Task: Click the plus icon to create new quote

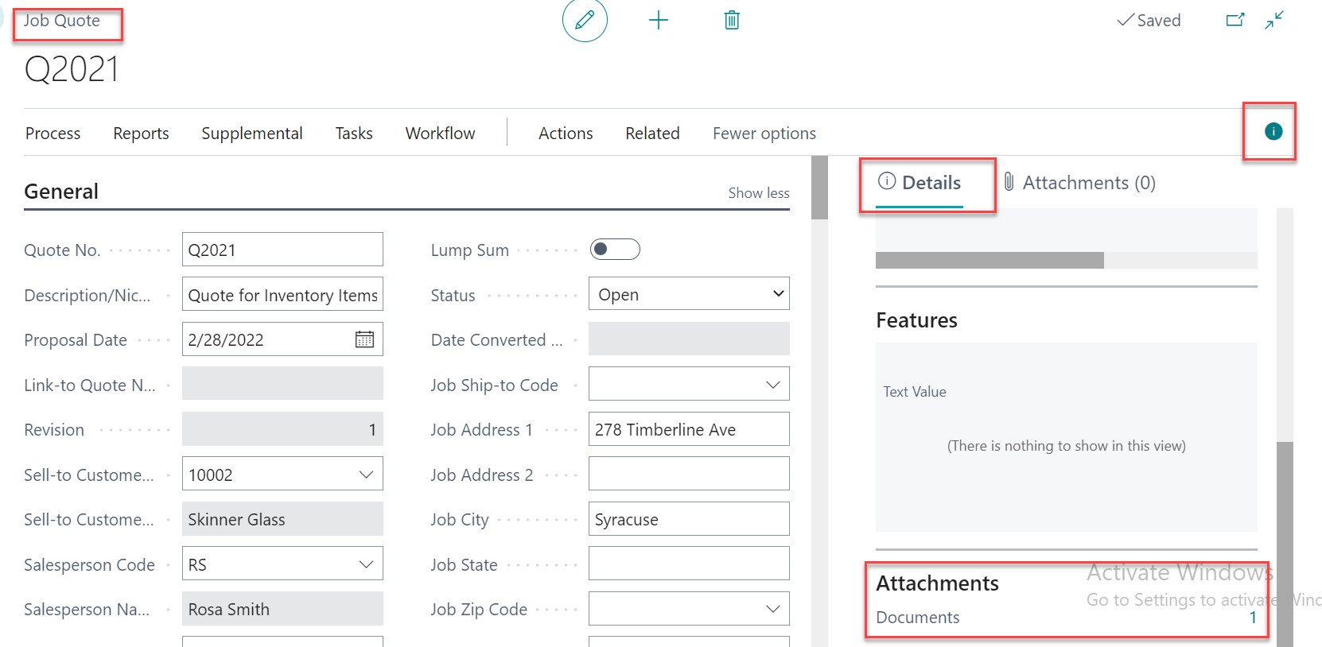Action: click(x=659, y=21)
